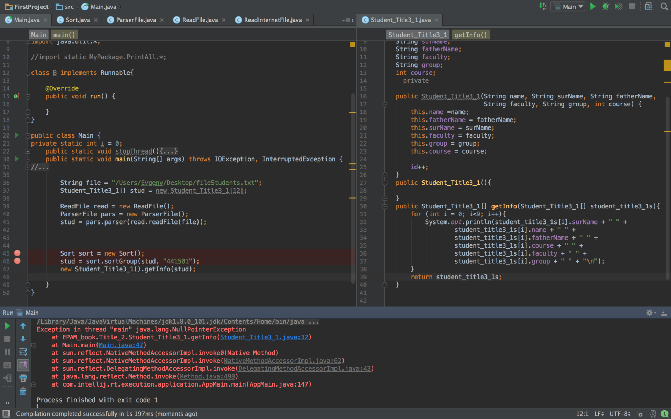Click the Exit icon in Run panel
The width and height of the screenshot is (671, 419).
click(7, 378)
